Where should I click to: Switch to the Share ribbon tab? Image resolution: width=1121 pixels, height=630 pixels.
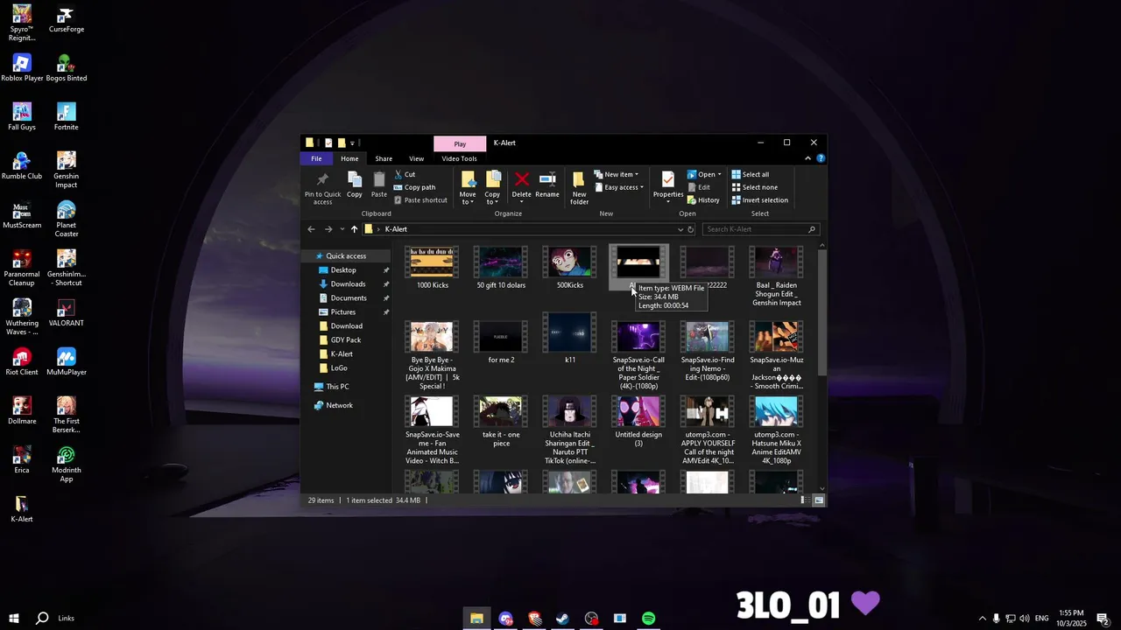tap(384, 158)
